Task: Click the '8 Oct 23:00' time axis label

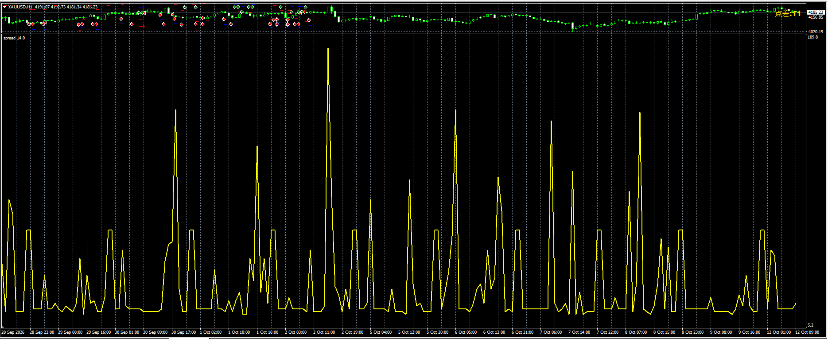Action: [x=693, y=332]
